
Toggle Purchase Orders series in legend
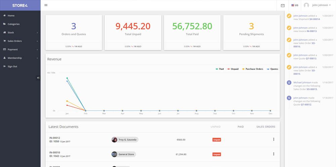(252, 69)
